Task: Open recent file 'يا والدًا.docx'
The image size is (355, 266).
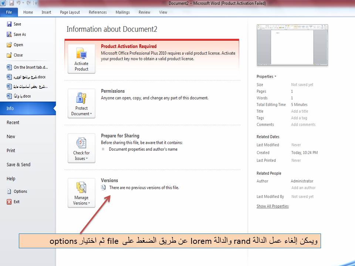Action: tap(19, 96)
